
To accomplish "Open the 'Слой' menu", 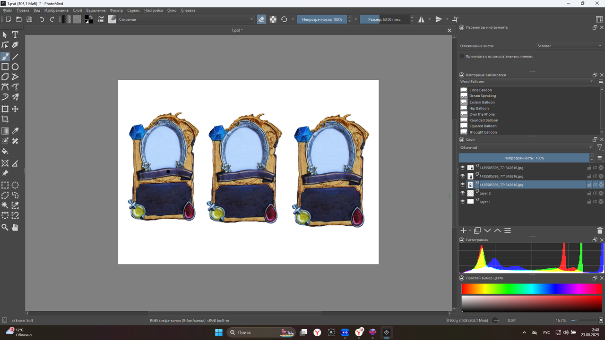I will pyautogui.click(x=78, y=10).
